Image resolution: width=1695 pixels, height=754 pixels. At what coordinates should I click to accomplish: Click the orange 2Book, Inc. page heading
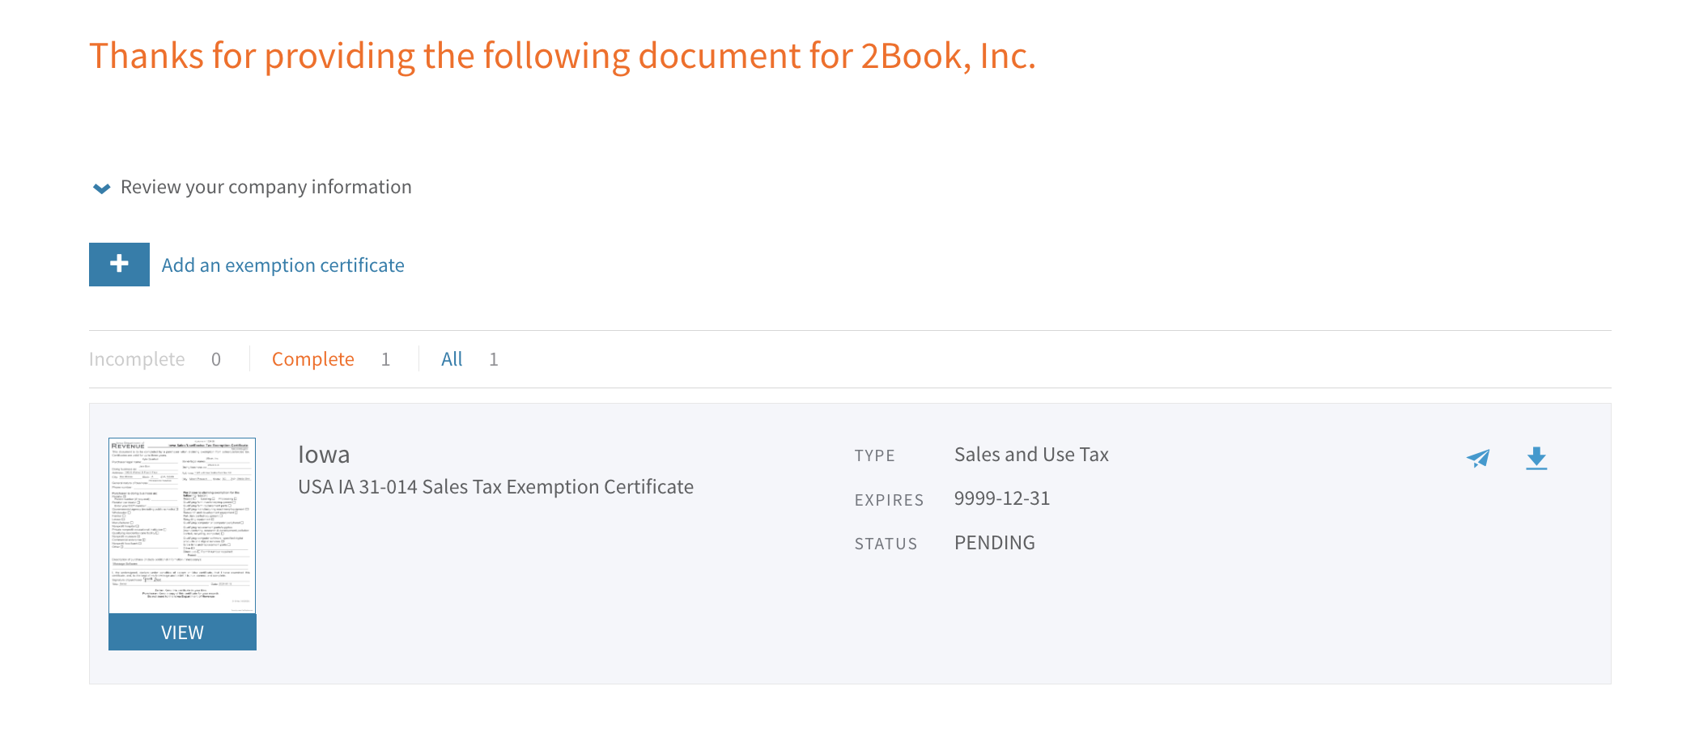563,56
